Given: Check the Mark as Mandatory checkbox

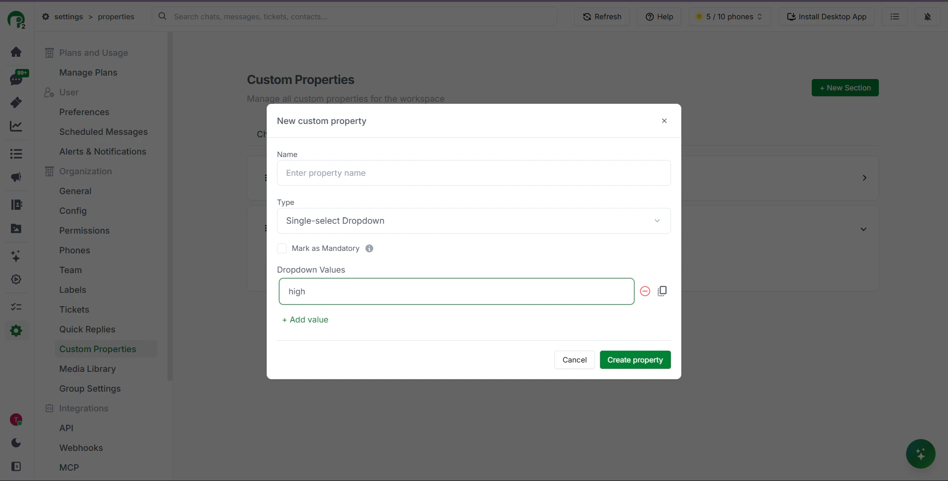Looking at the screenshot, I should point(282,248).
